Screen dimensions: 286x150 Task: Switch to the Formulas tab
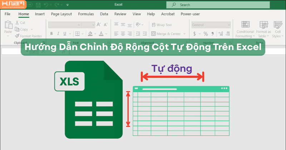pos(86,14)
